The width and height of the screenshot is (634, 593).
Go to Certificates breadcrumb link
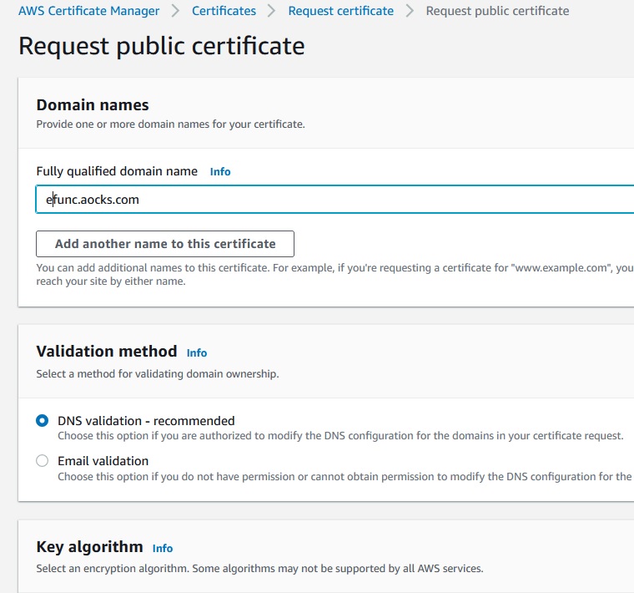coord(224,11)
